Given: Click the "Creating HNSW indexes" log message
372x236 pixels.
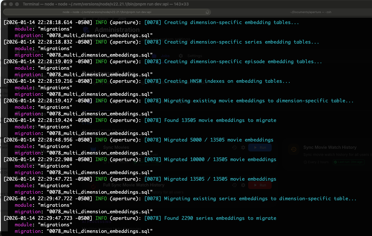Looking at the screenshot, I should (x=227, y=81).
